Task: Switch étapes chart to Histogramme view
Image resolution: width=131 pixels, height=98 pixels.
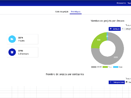Action: (126, 29)
